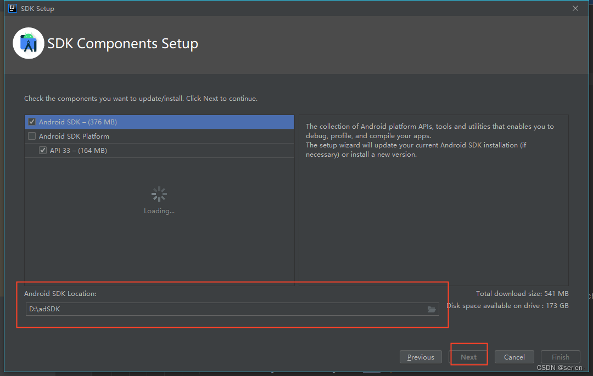Screen dimensions: 593x376
Task: Select the API 33 – (164 MB) row text
Action: click(79, 150)
